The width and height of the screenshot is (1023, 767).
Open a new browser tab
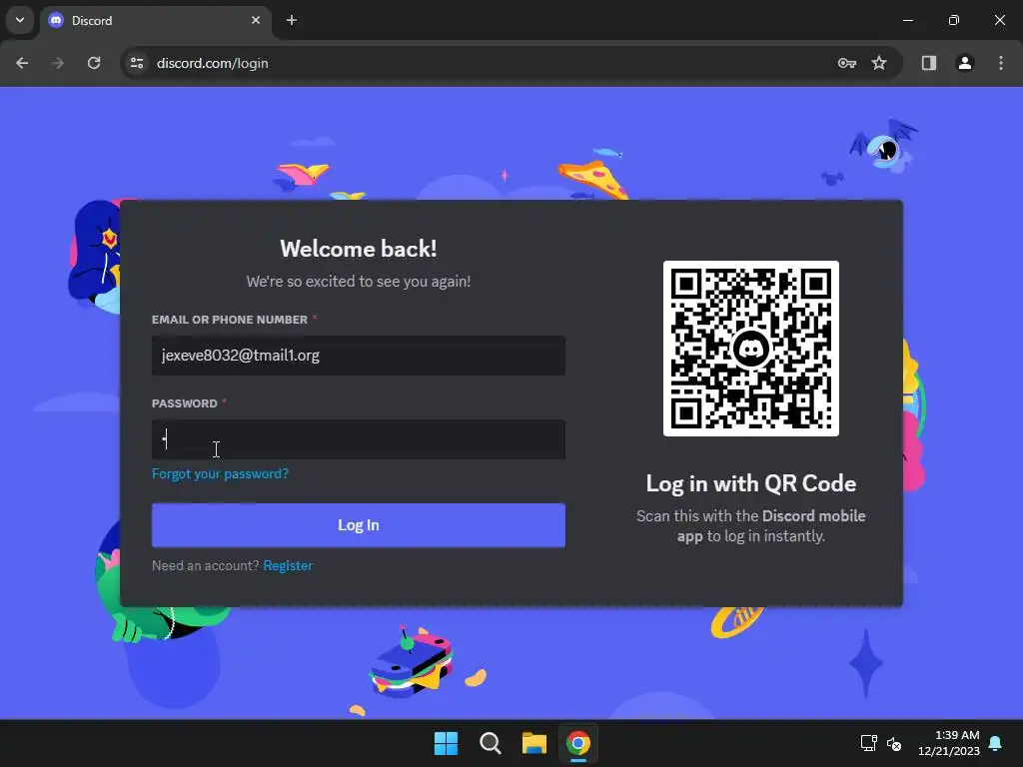point(292,20)
